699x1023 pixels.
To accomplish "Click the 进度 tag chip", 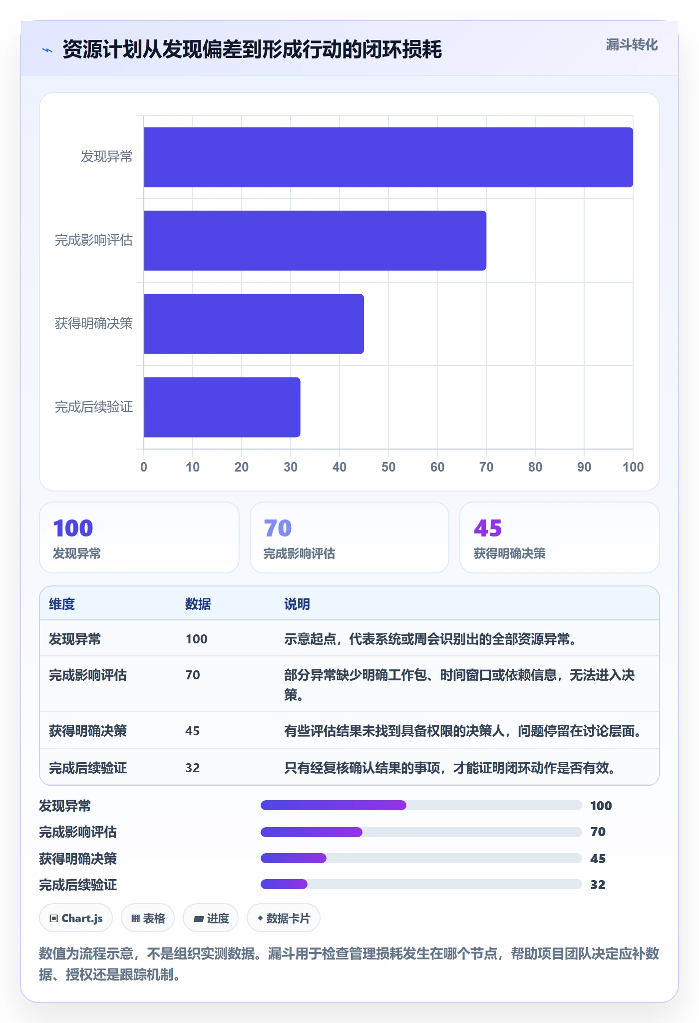I will 211,918.
